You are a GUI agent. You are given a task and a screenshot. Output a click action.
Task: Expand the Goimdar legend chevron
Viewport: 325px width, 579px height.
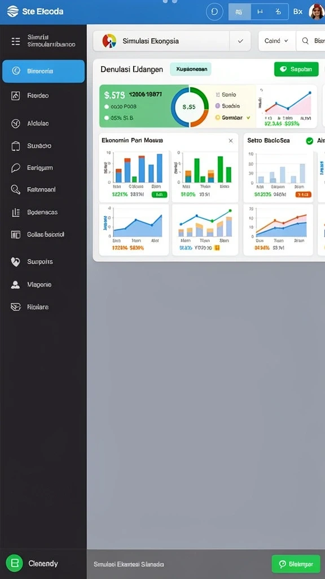click(x=248, y=118)
